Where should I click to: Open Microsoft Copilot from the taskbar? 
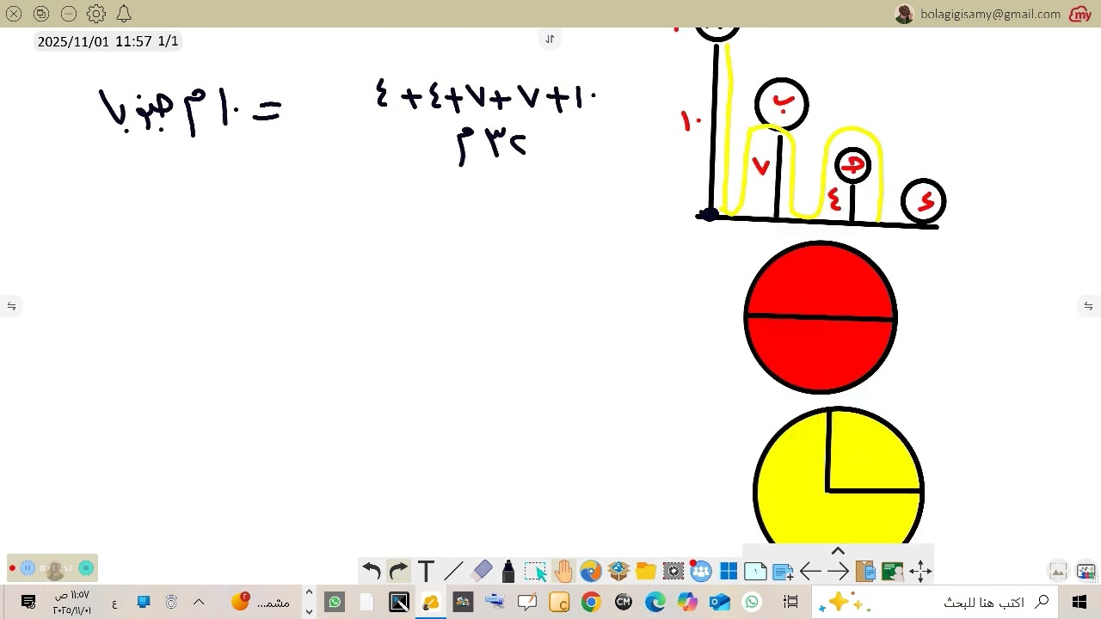(687, 602)
